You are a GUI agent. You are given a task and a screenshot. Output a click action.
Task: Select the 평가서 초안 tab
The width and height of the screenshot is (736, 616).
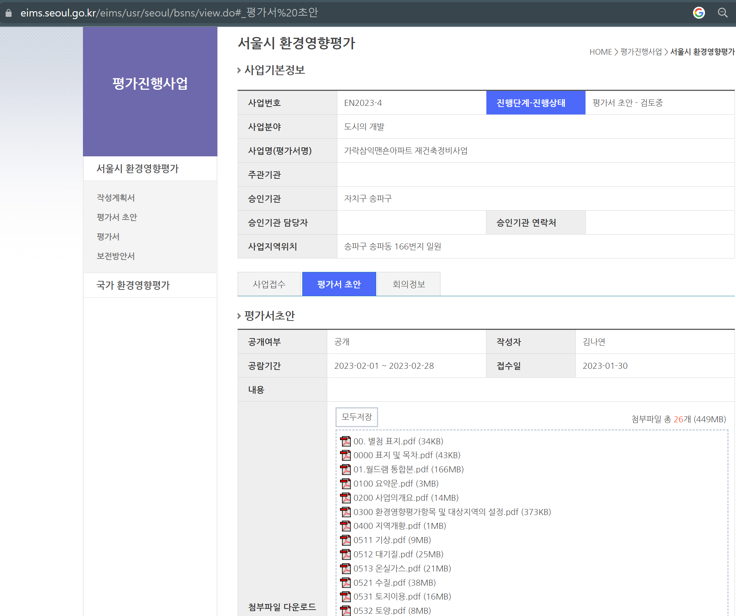(x=339, y=284)
